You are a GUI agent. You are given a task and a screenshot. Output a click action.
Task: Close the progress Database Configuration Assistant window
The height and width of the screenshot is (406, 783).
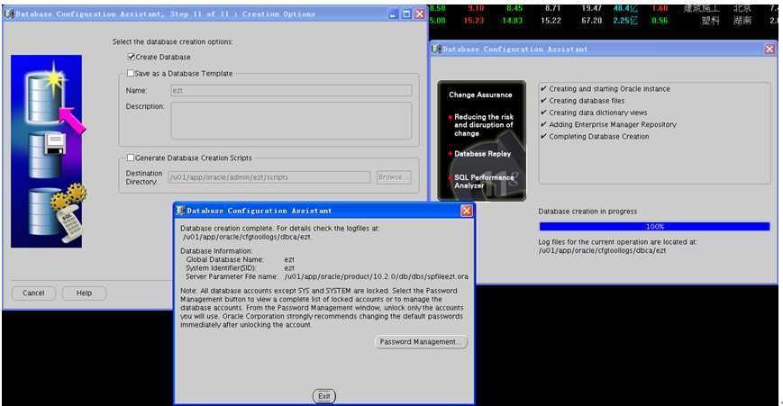[769, 49]
